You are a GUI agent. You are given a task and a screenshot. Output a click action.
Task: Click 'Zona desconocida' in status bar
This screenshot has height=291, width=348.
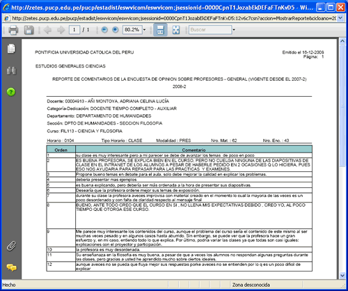click(251, 285)
